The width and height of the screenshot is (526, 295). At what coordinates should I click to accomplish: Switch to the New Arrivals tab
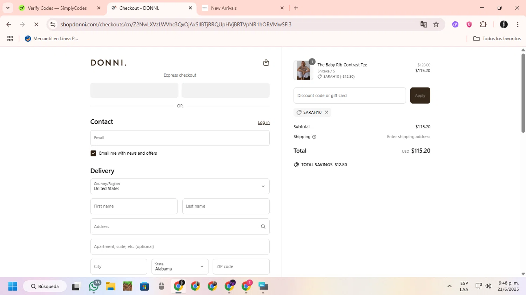(x=224, y=8)
